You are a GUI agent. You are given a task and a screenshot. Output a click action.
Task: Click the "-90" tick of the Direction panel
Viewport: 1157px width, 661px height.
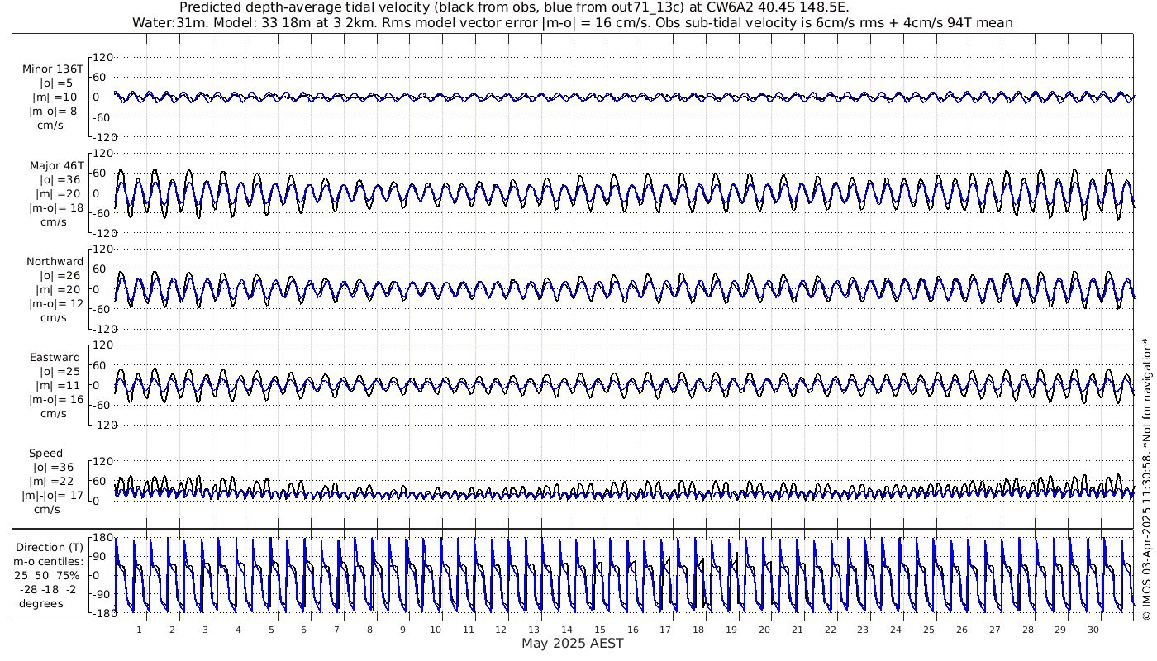pos(103,594)
